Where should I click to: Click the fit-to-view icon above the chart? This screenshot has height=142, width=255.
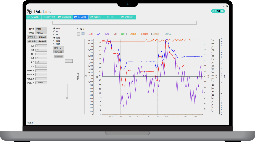pyautogui.click(x=83, y=34)
